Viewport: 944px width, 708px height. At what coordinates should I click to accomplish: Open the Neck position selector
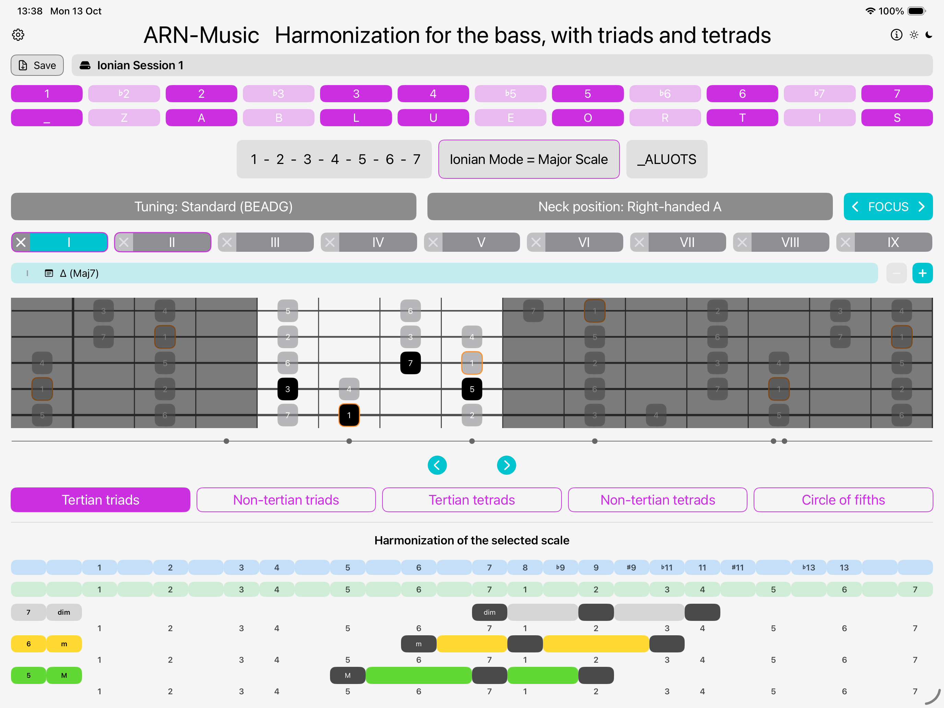629,206
